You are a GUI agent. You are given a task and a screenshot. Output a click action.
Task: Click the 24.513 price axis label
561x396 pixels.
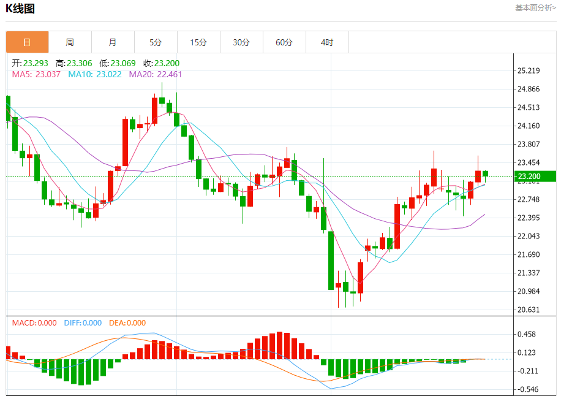click(529, 107)
